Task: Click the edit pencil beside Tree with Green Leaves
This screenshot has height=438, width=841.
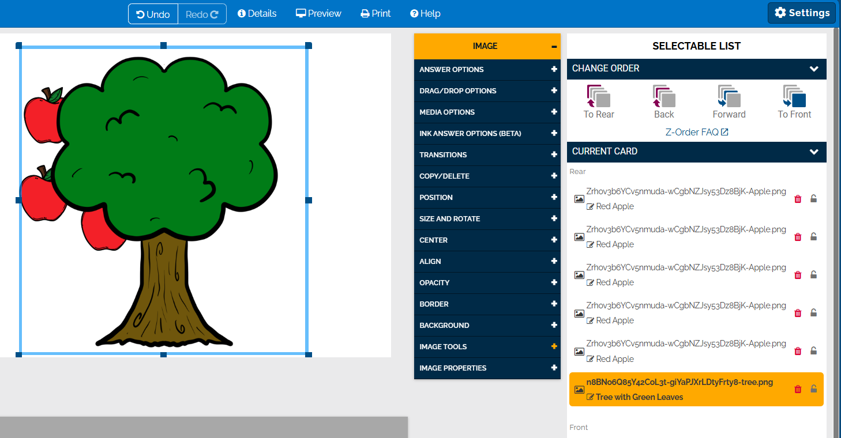Action: 590,397
